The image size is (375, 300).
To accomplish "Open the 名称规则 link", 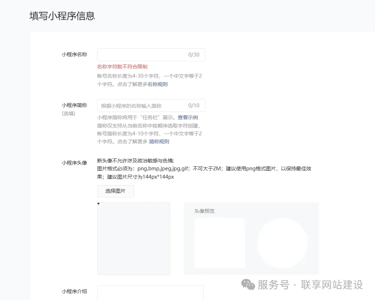I will [x=157, y=84].
